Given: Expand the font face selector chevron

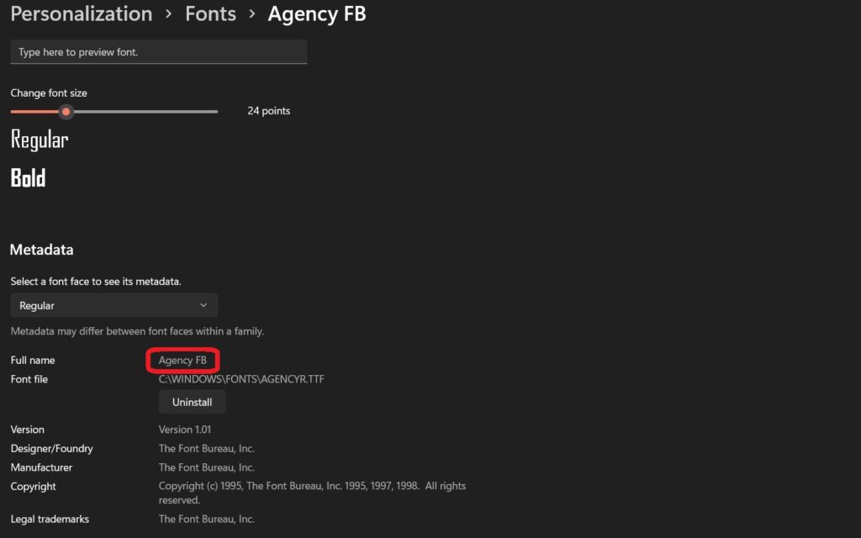Looking at the screenshot, I should coord(204,305).
